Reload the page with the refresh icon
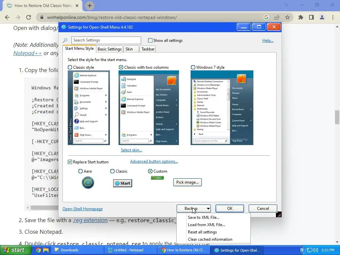 click(29, 17)
